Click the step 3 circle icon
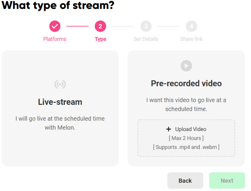The width and height of the screenshot is (251, 191). (x=146, y=26)
